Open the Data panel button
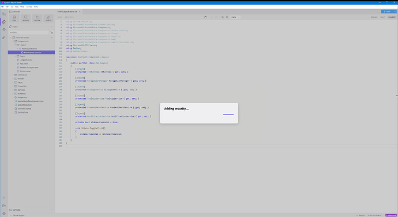Image resolution: width=398 pixels, height=217 pixels. [x=14, y=18]
